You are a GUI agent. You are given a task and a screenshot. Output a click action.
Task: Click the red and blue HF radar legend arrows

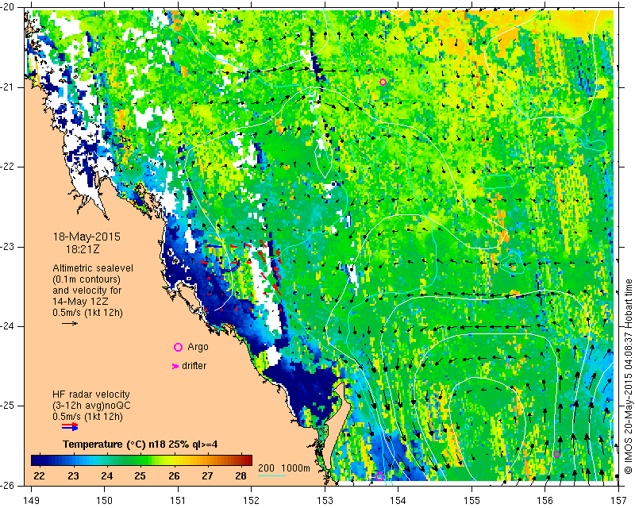click(70, 427)
